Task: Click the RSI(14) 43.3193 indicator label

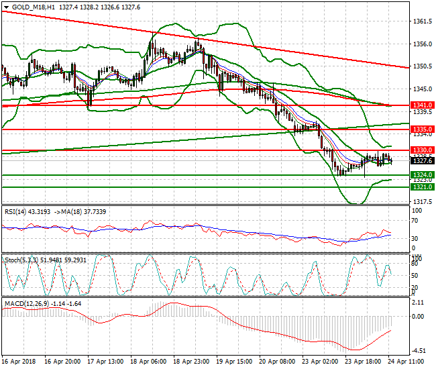Action: point(28,212)
